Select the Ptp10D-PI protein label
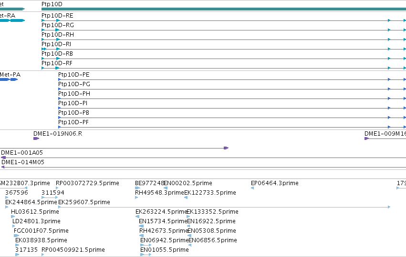The width and height of the screenshot is (406, 257). [x=73, y=103]
